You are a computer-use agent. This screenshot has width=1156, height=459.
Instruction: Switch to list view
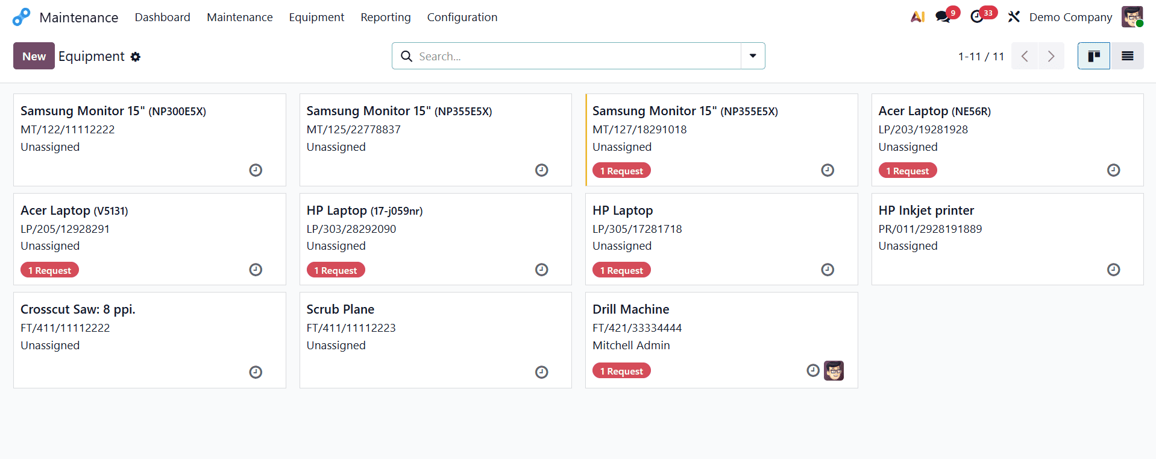point(1128,56)
